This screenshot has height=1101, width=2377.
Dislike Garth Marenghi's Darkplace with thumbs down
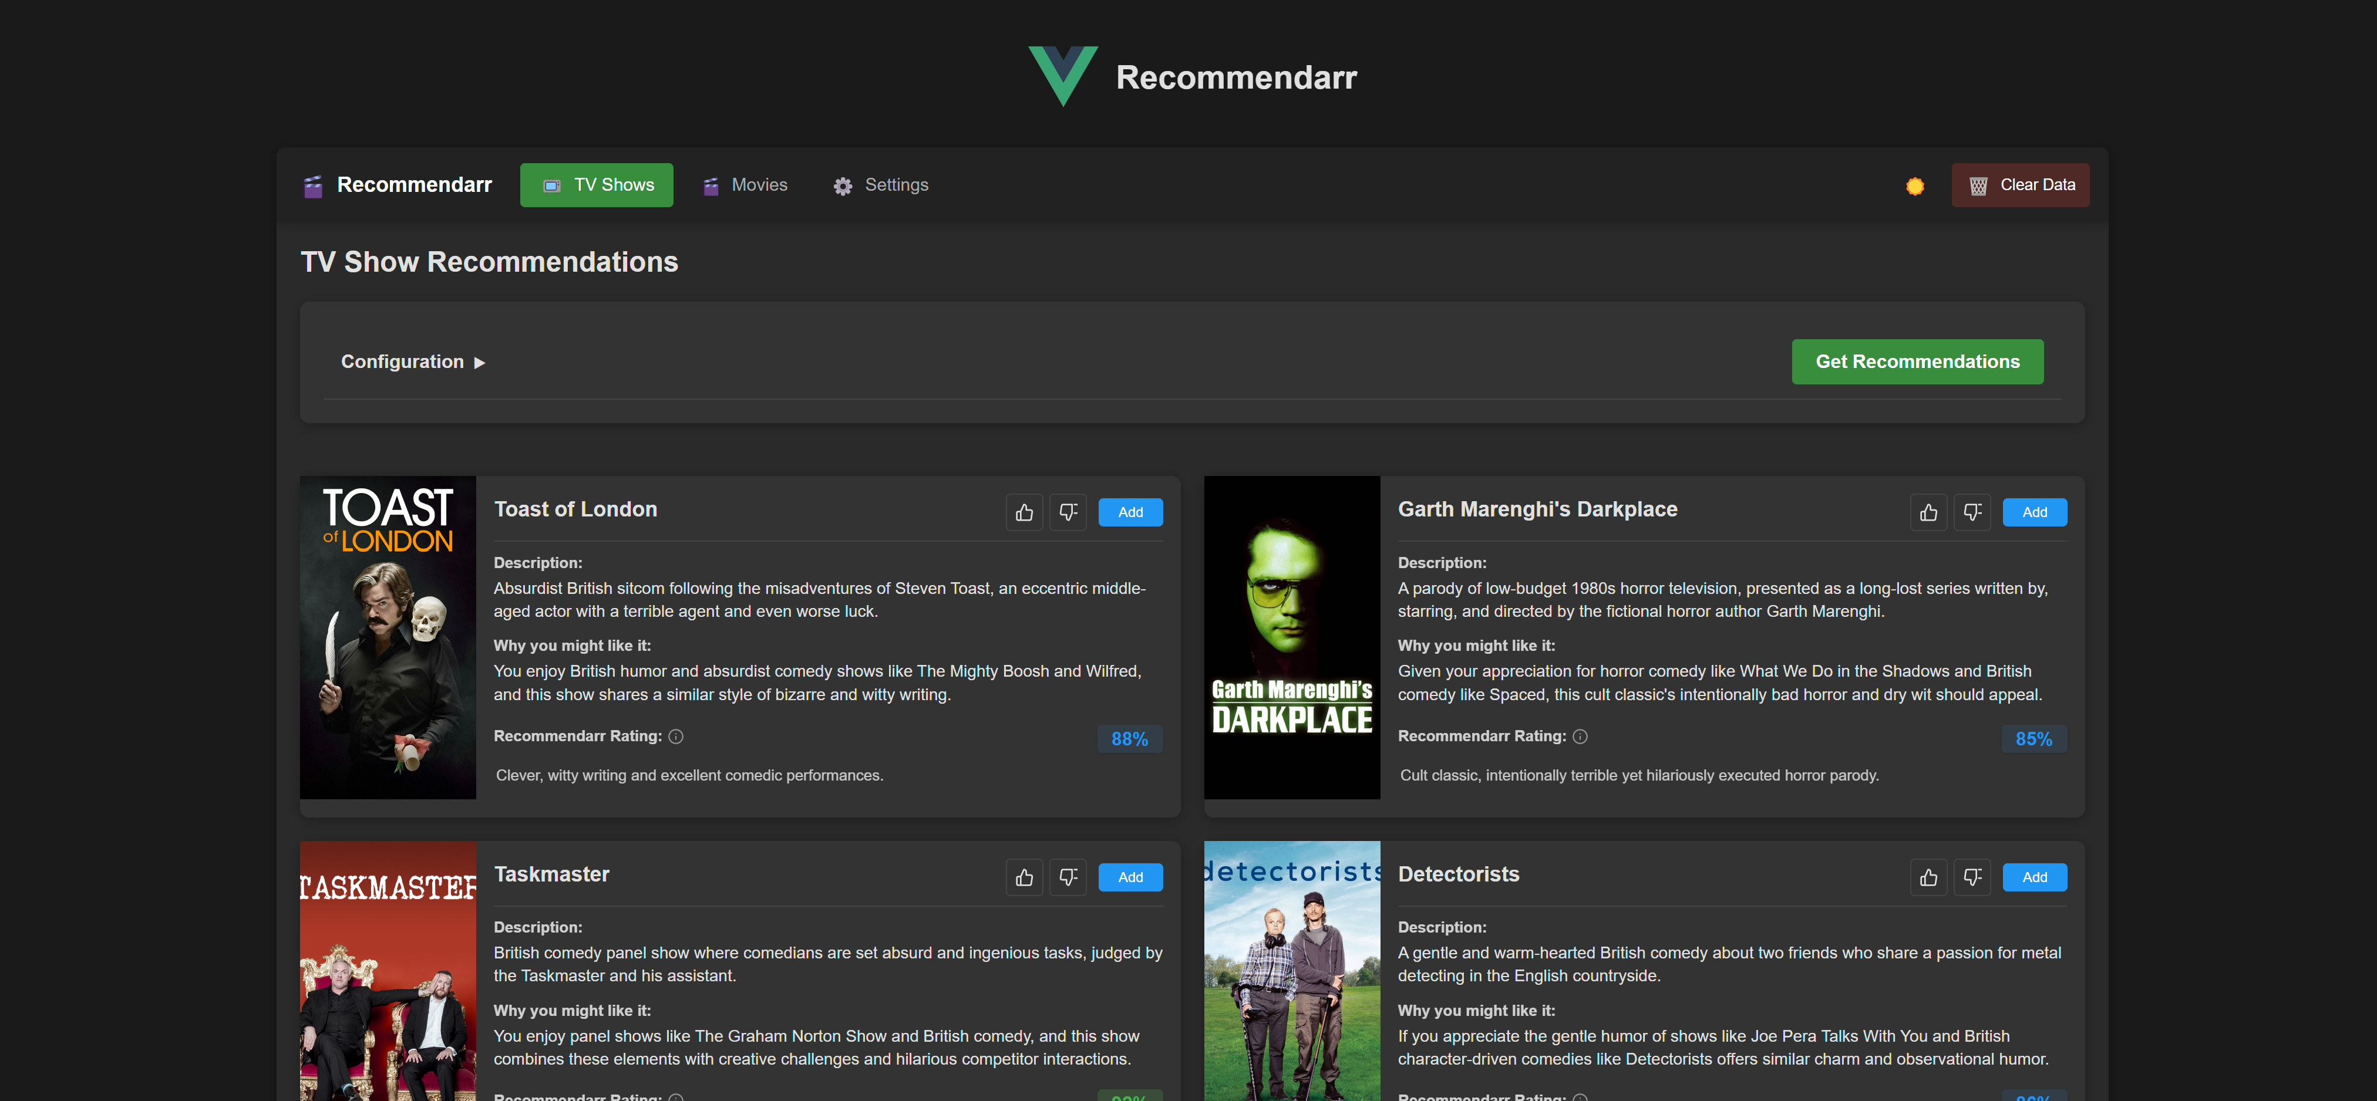(1972, 513)
